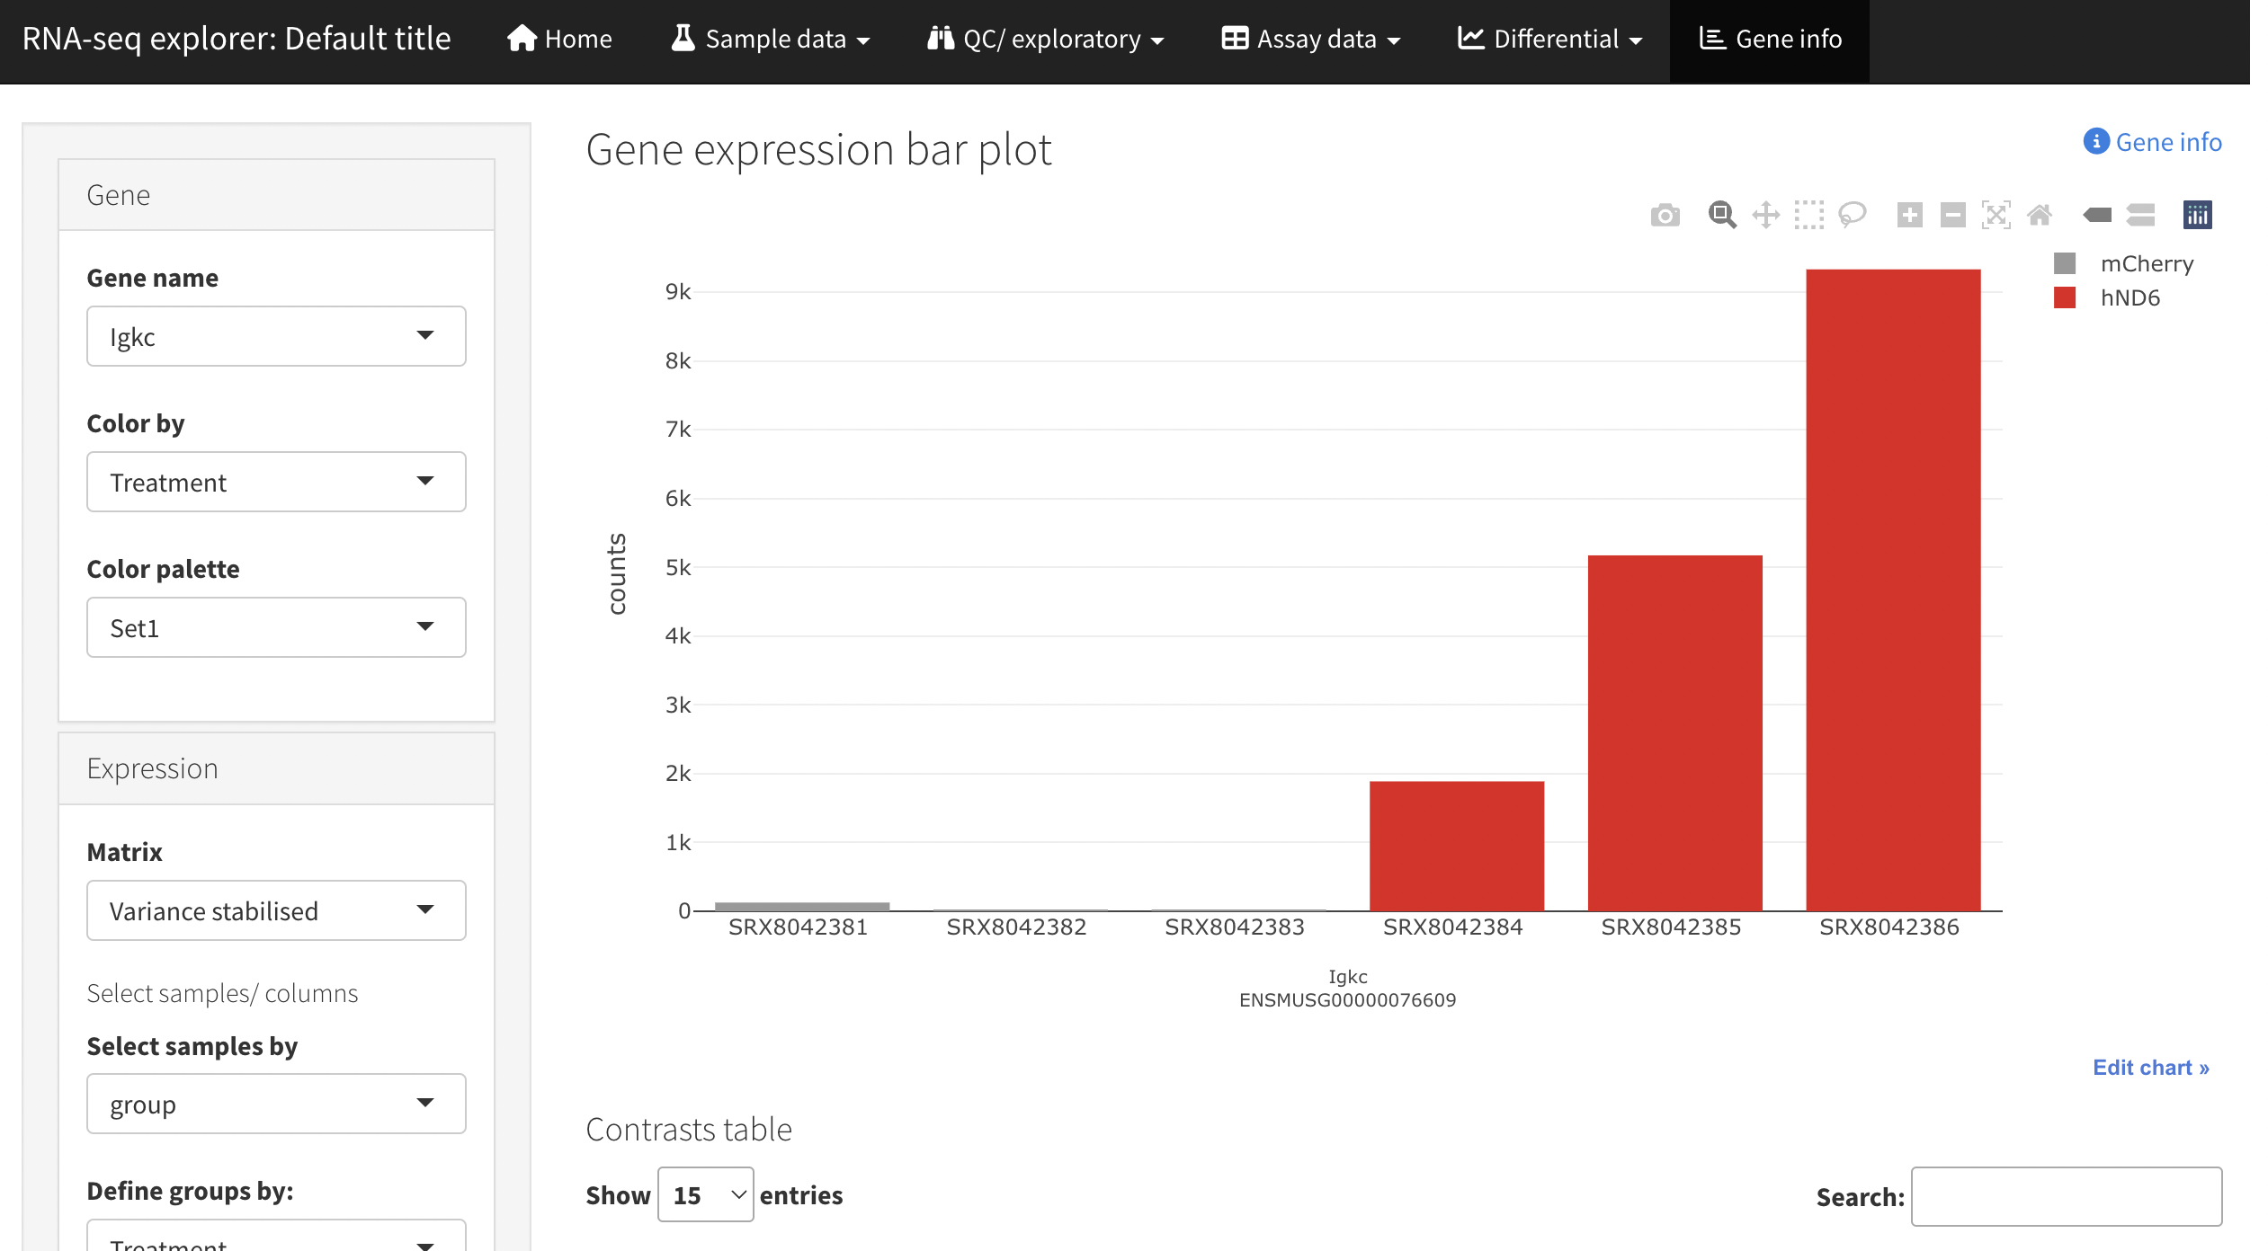
Task: Click the Edit chart link
Action: tap(2150, 1068)
